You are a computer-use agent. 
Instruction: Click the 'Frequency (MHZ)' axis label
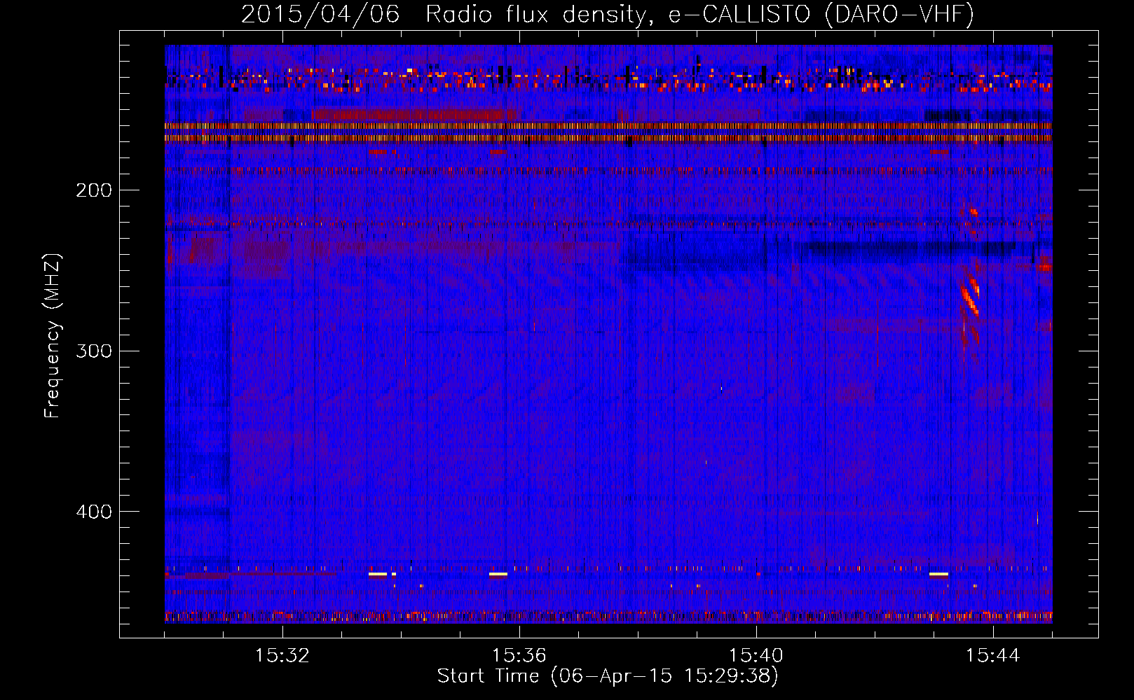[x=53, y=336]
